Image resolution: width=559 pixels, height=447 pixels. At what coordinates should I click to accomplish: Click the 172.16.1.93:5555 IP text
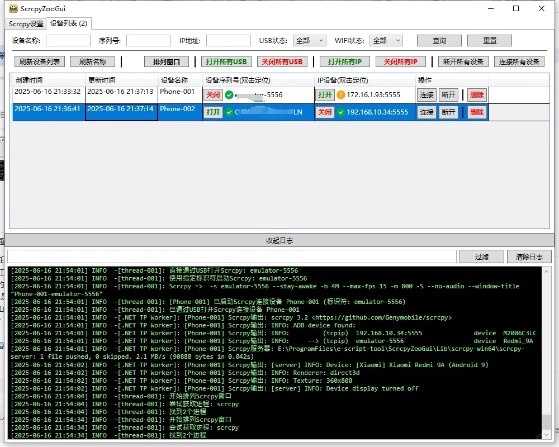point(373,95)
